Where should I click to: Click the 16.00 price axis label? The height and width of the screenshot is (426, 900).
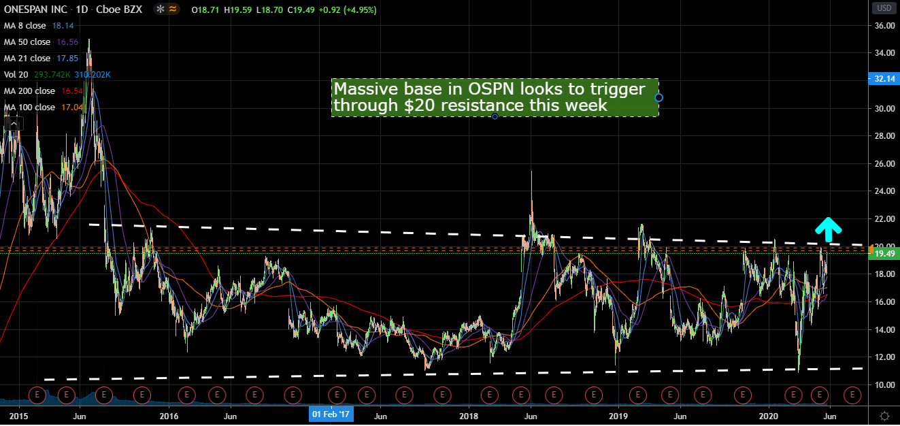(884, 302)
